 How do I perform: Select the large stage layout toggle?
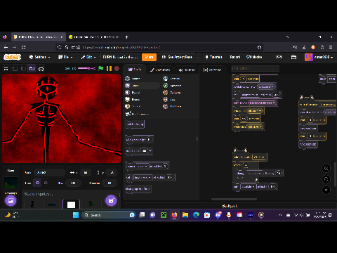tap(32, 69)
